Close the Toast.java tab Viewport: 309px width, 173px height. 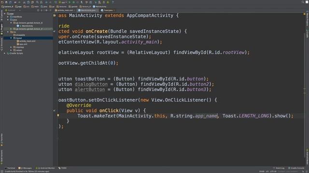114,10
